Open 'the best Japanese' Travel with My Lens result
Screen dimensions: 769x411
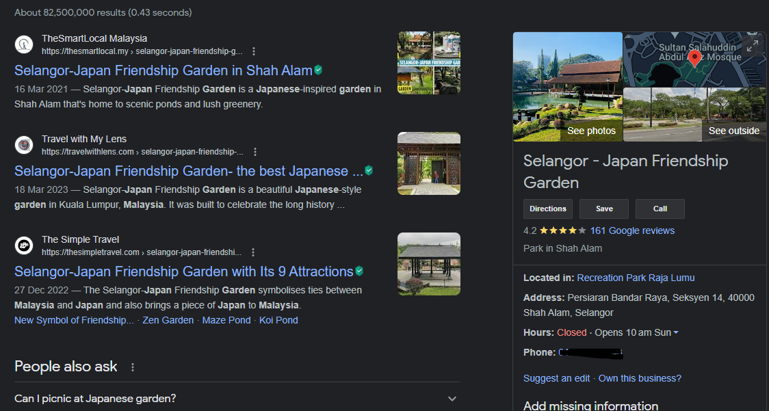[189, 171]
